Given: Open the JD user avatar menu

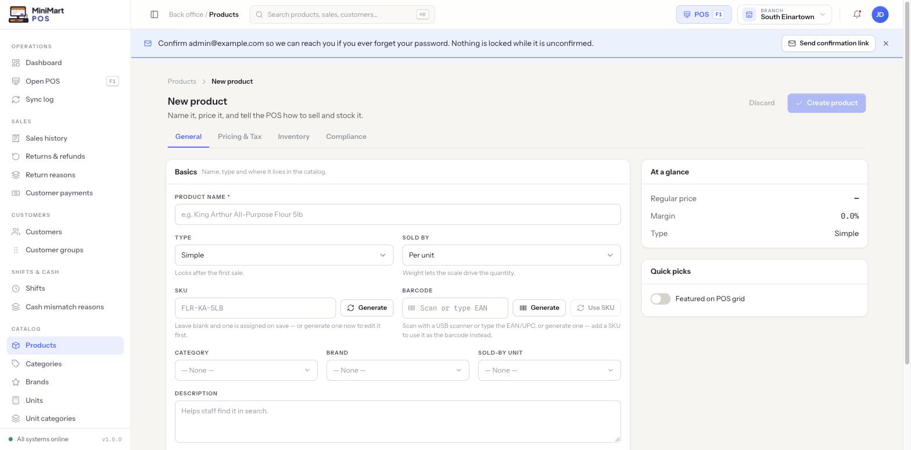Looking at the screenshot, I should 880,15.
